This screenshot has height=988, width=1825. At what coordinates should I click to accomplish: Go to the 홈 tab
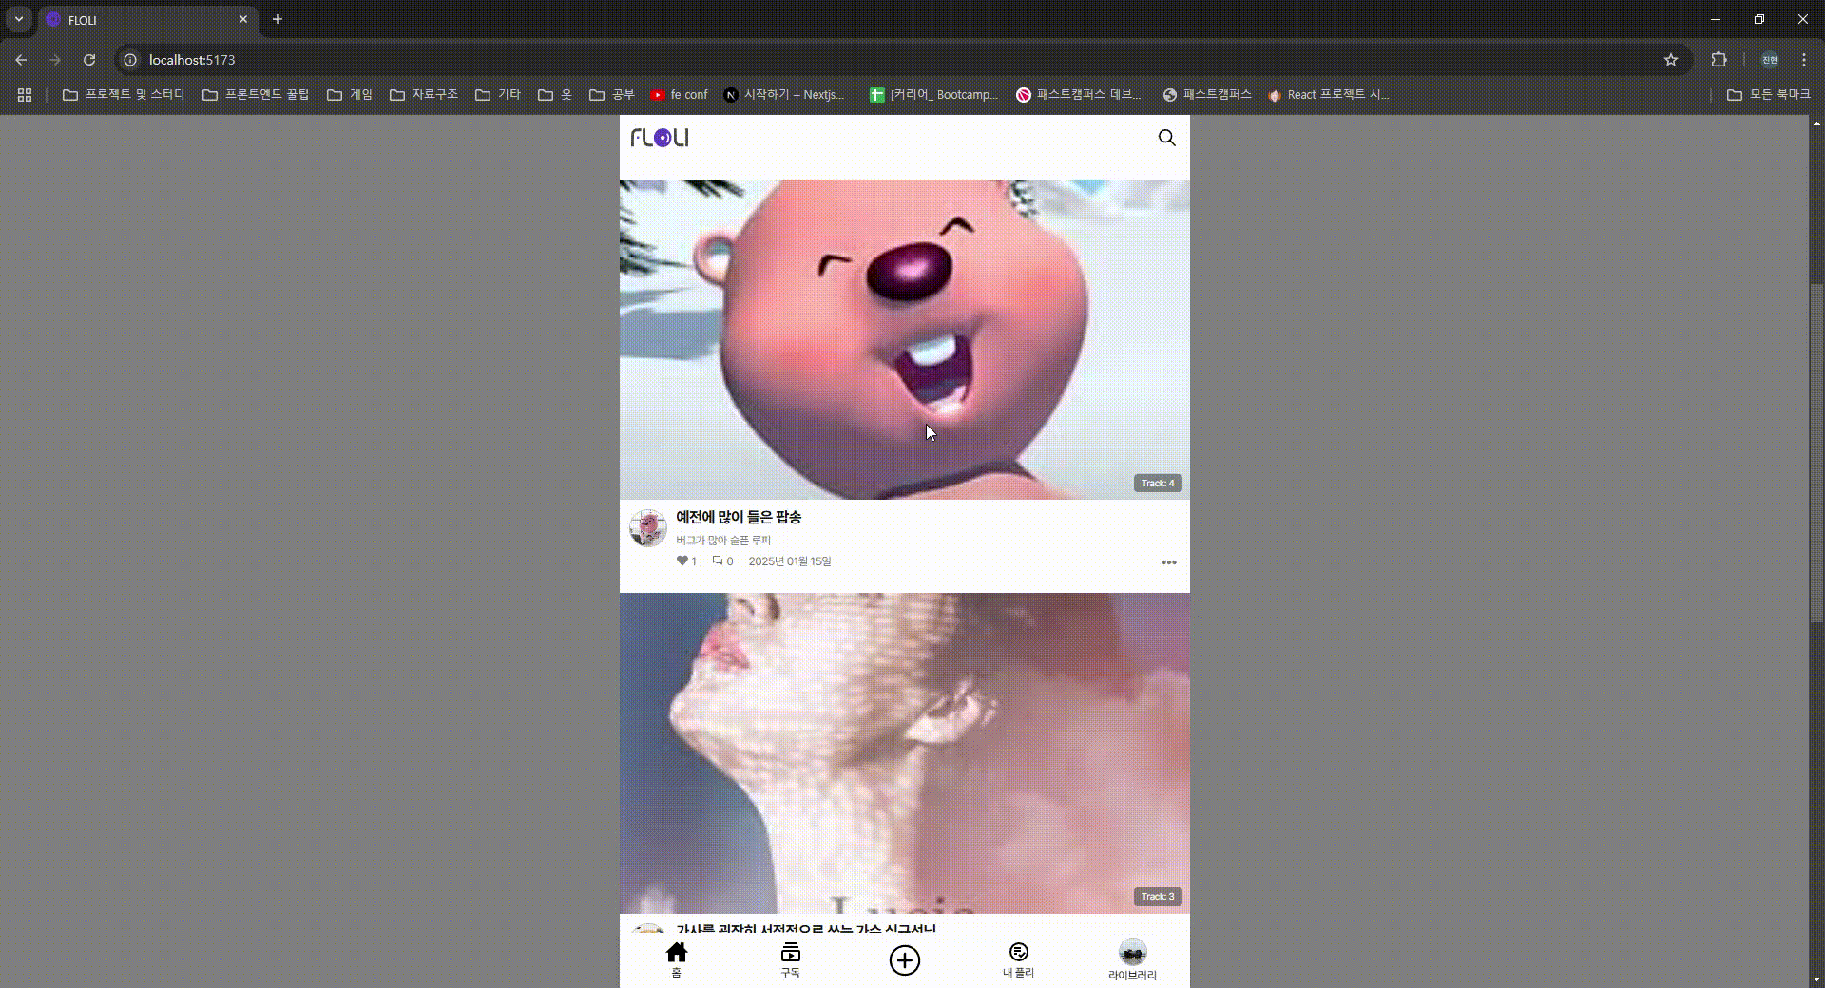pyautogui.click(x=677, y=959)
